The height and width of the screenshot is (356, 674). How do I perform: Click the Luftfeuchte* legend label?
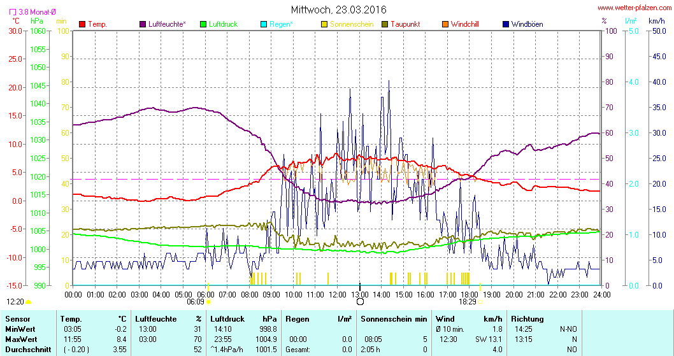167,24
